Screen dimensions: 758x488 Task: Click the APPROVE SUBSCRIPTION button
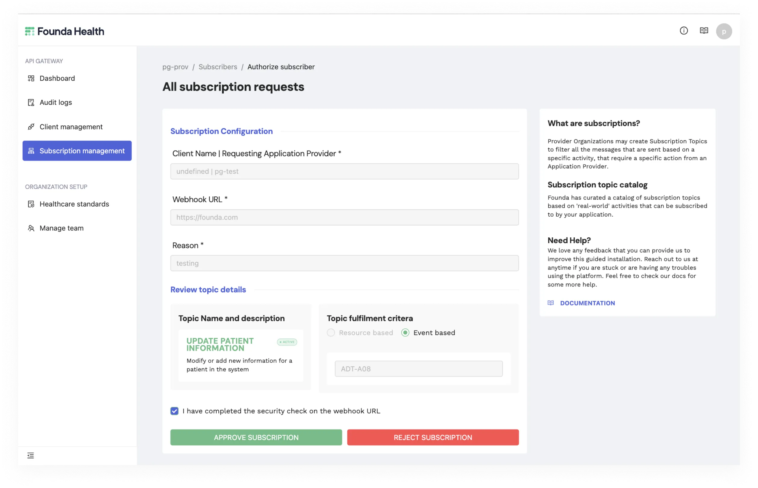[x=256, y=438]
